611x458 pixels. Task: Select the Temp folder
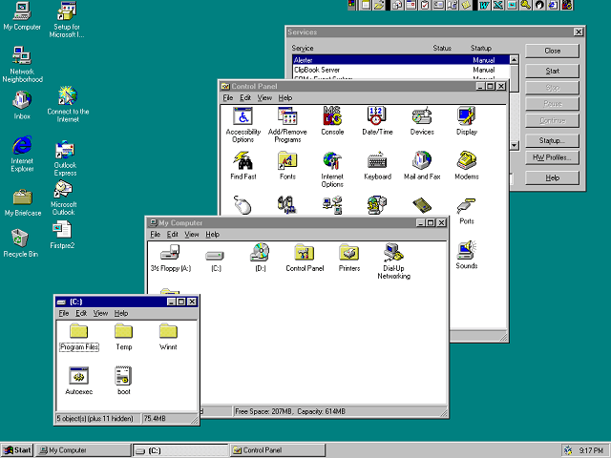pyautogui.click(x=124, y=337)
